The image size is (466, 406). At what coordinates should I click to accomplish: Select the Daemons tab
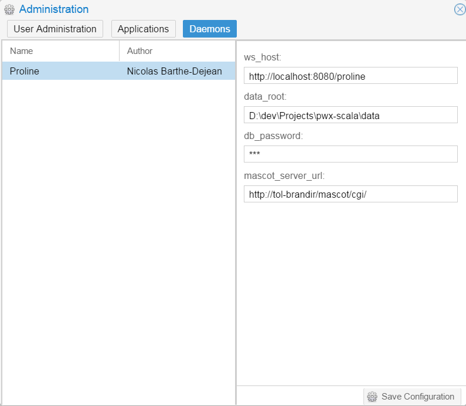209,29
